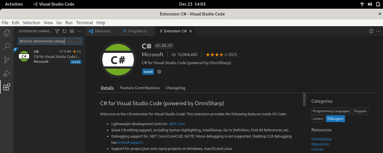Show the Details tab

107,88
